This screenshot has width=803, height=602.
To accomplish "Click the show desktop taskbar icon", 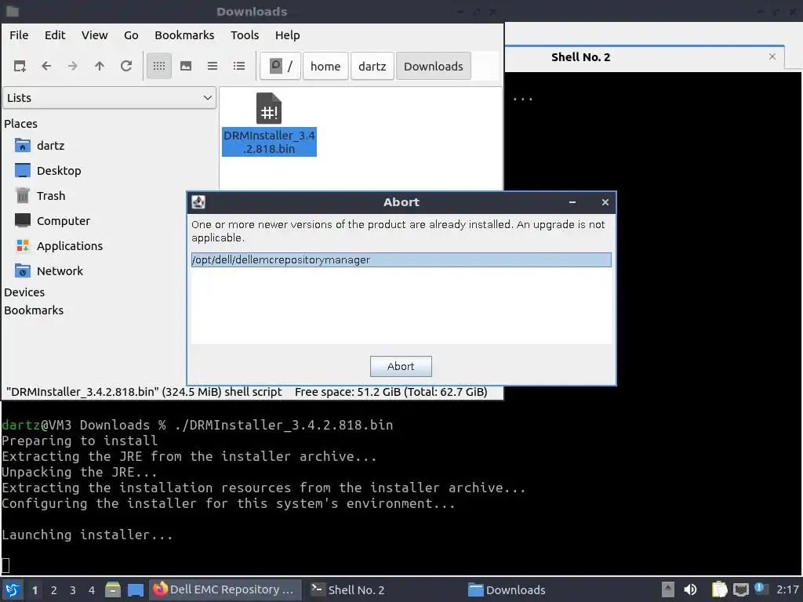I will tap(136, 589).
